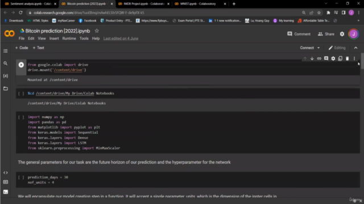Collapse the header with chevron up
Viewport: 364px width, 204px height.
point(355,48)
